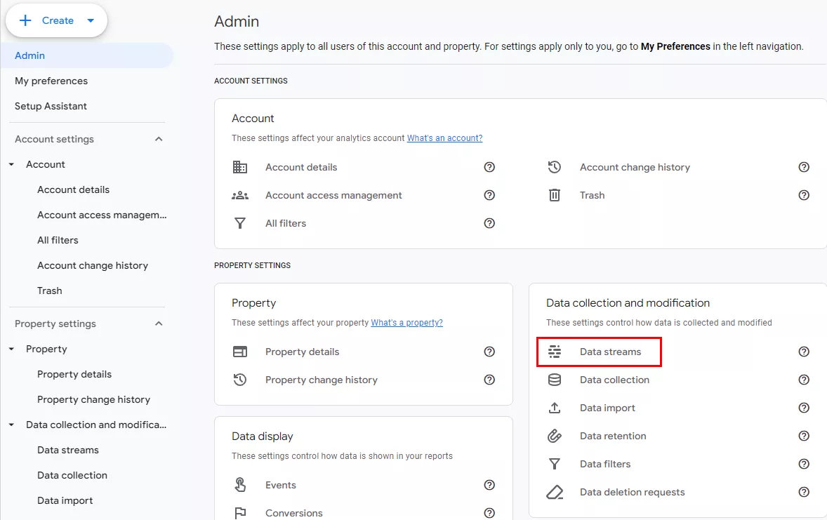Open Data streams in property settings card
The image size is (827, 520).
(x=610, y=352)
